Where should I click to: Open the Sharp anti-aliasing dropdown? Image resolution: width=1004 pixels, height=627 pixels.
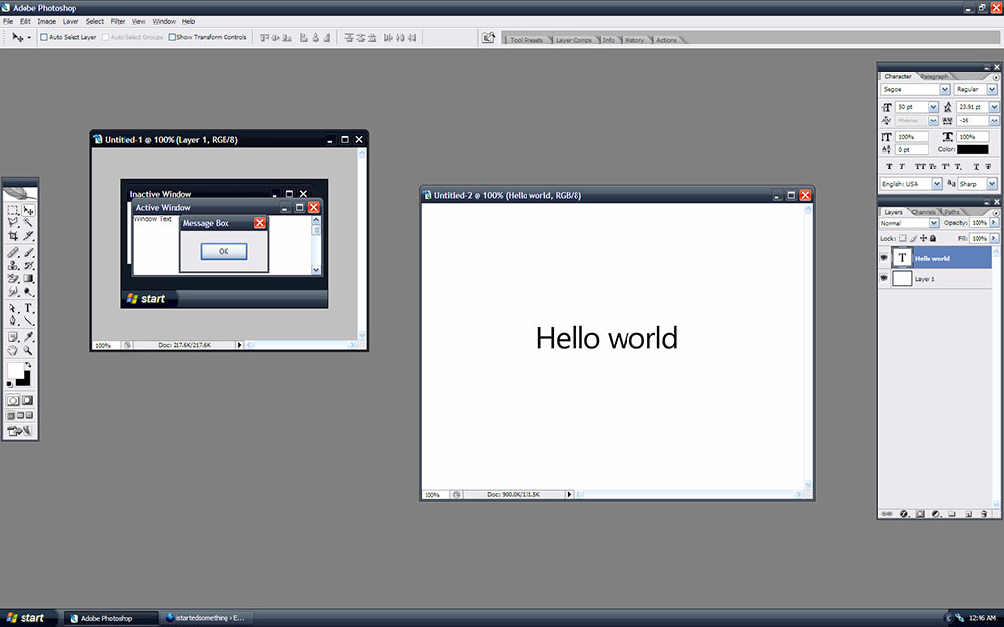tap(992, 184)
